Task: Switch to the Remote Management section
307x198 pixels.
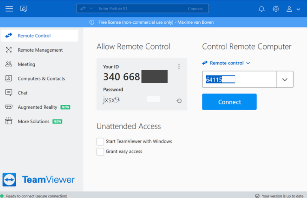Action: (40, 50)
